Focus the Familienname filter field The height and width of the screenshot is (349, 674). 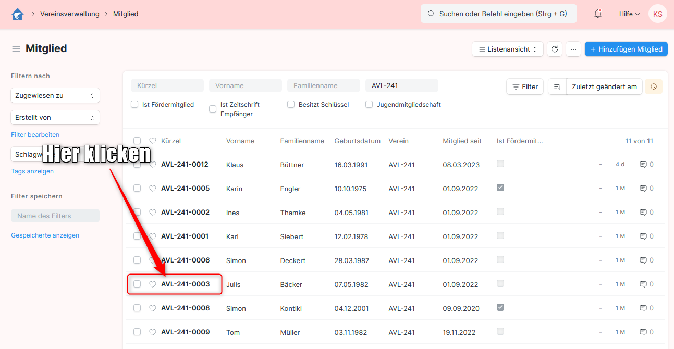(323, 86)
